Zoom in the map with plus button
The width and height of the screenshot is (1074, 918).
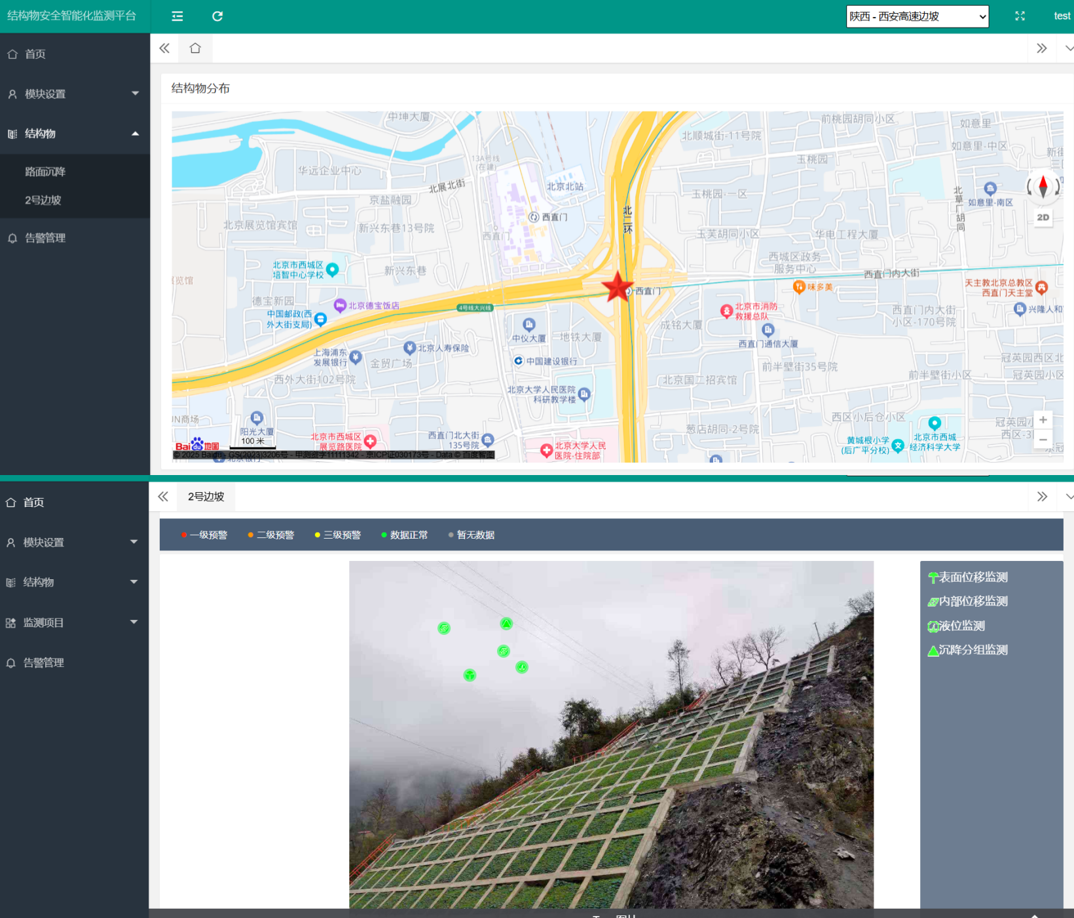(x=1043, y=420)
